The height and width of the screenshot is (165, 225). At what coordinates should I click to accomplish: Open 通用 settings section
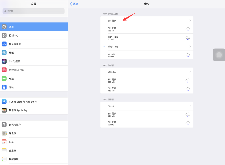pos(34,27)
